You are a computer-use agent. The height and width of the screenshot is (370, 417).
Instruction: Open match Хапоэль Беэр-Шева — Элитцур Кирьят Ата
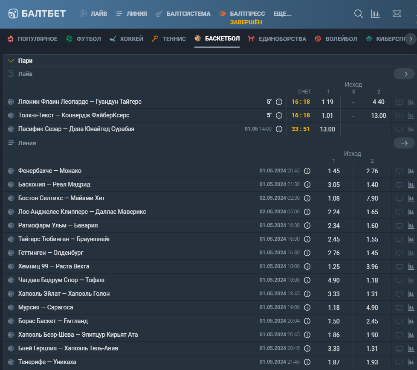[x=78, y=335]
